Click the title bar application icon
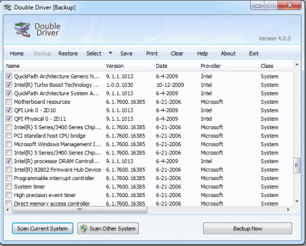The image size is (306, 246). (x=7, y=7)
